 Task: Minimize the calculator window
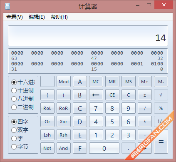138,5
